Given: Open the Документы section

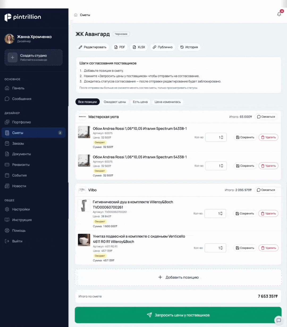Looking at the screenshot, I should click(x=22, y=154).
